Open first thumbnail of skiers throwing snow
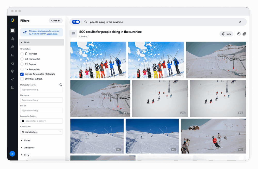The width and height of the screenshot is (258, 169). point(98,60)
